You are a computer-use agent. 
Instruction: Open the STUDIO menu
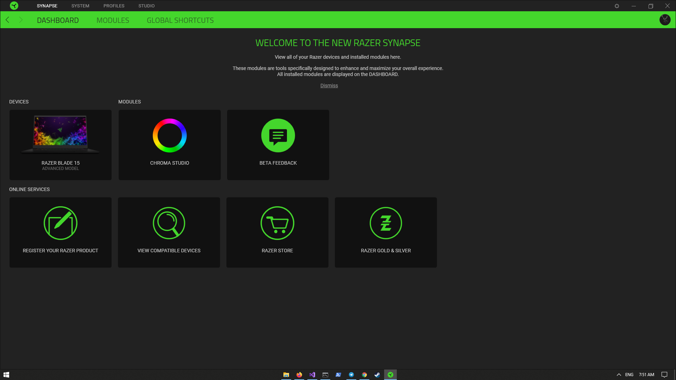[146, 6]
